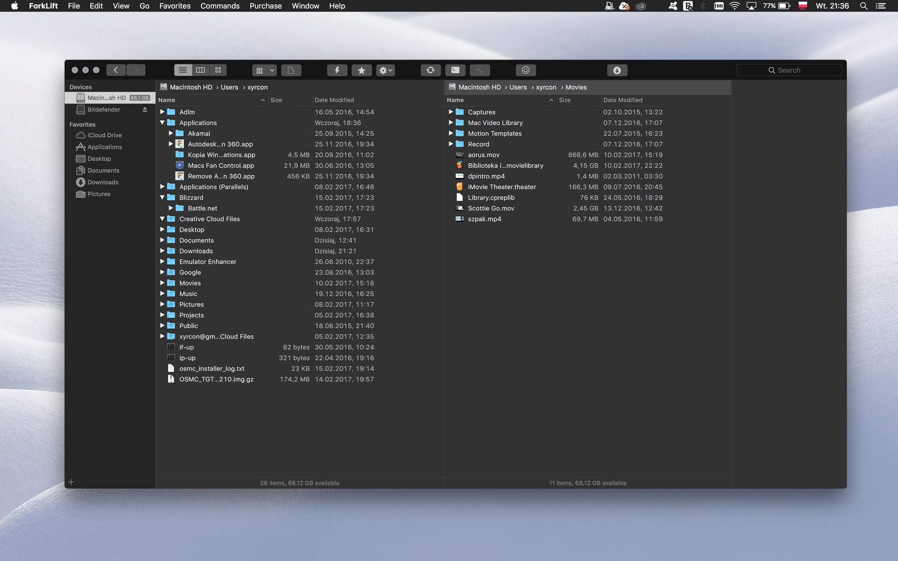Open the activity download arrow icon
The image size is (898, 561).
[x=617, y=70]
